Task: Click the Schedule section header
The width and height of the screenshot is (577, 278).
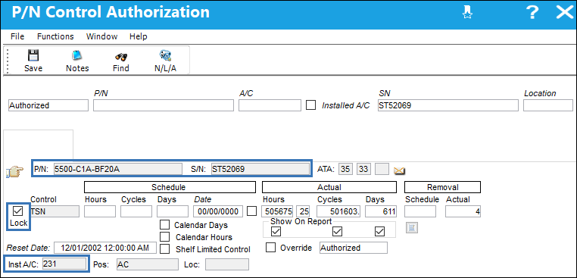Action: click(x=170, y=187)
